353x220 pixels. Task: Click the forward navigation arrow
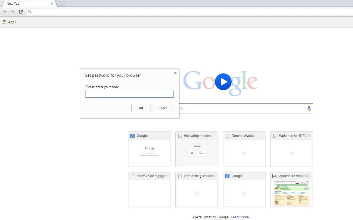click(x=13, y=12)
